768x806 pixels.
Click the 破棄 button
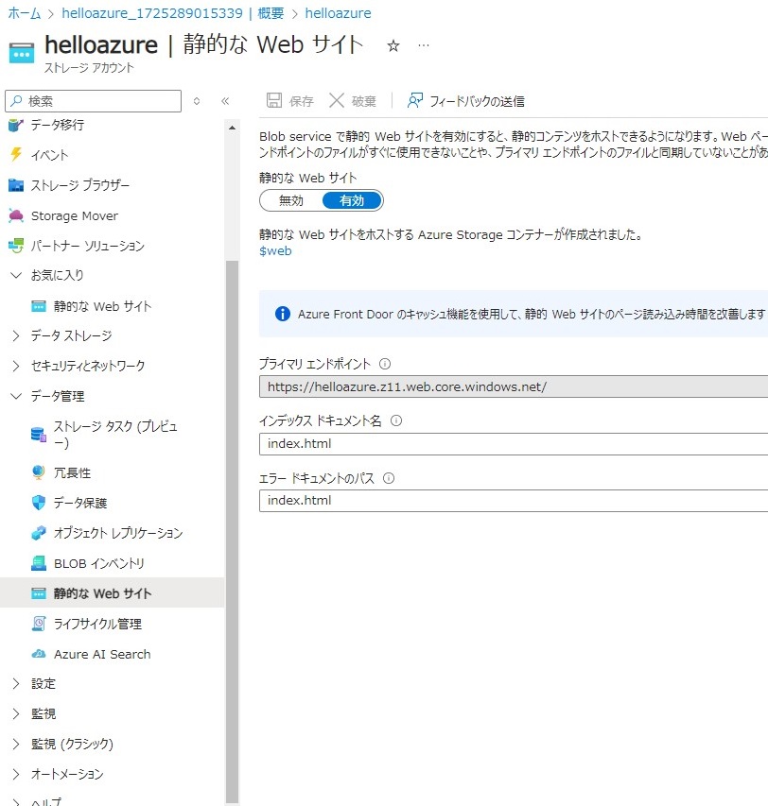[353, 101]
